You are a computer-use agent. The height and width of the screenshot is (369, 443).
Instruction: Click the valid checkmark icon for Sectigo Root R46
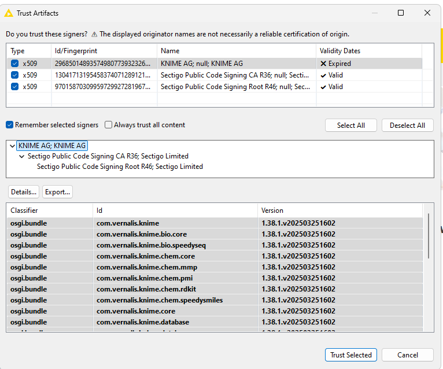pos(323,87)
